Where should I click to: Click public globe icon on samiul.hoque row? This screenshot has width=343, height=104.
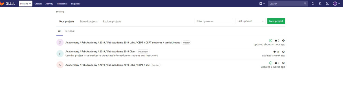[x=283, y=41]
